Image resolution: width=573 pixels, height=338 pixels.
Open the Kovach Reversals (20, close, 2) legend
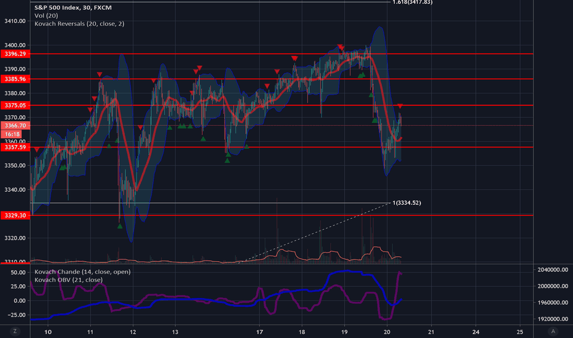(x=79, y=24)
